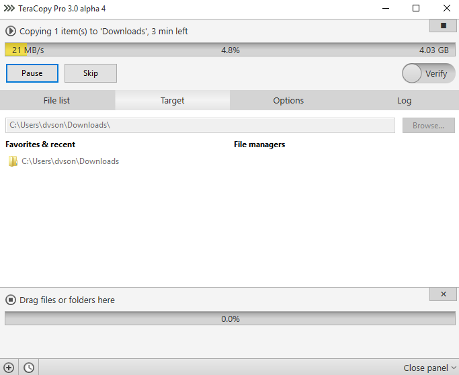Click the File managers heading
Screen dimensions: 459x375
[259, 144]
